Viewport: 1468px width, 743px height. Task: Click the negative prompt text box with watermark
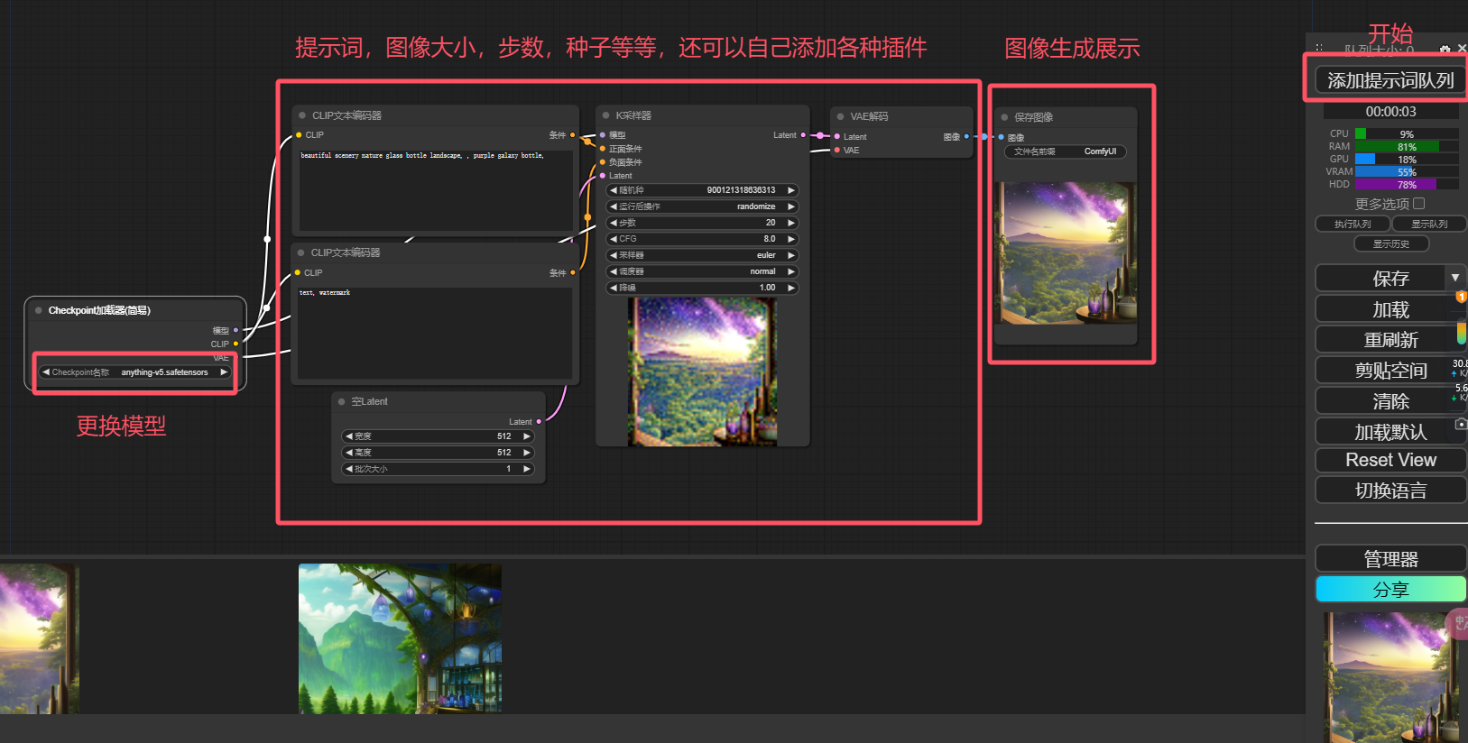(435, 333)
